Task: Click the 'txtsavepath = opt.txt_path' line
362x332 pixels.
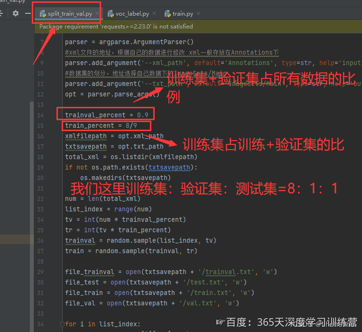Action: [x=114, y=146]
